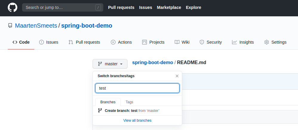Open repository Settings tab
The width and height of the screenshot is (298, 130).
coord(275,42)
